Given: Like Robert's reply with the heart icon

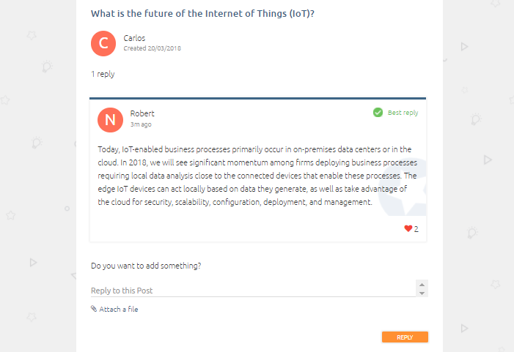Looking at the screenshot, I should pos(408,228).
